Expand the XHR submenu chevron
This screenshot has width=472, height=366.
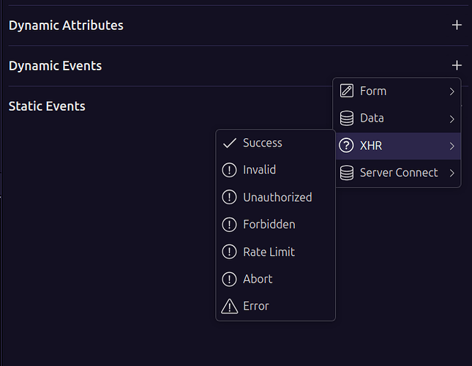452,146
